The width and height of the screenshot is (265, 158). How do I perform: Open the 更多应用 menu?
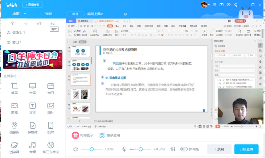[x=109, y=135]
